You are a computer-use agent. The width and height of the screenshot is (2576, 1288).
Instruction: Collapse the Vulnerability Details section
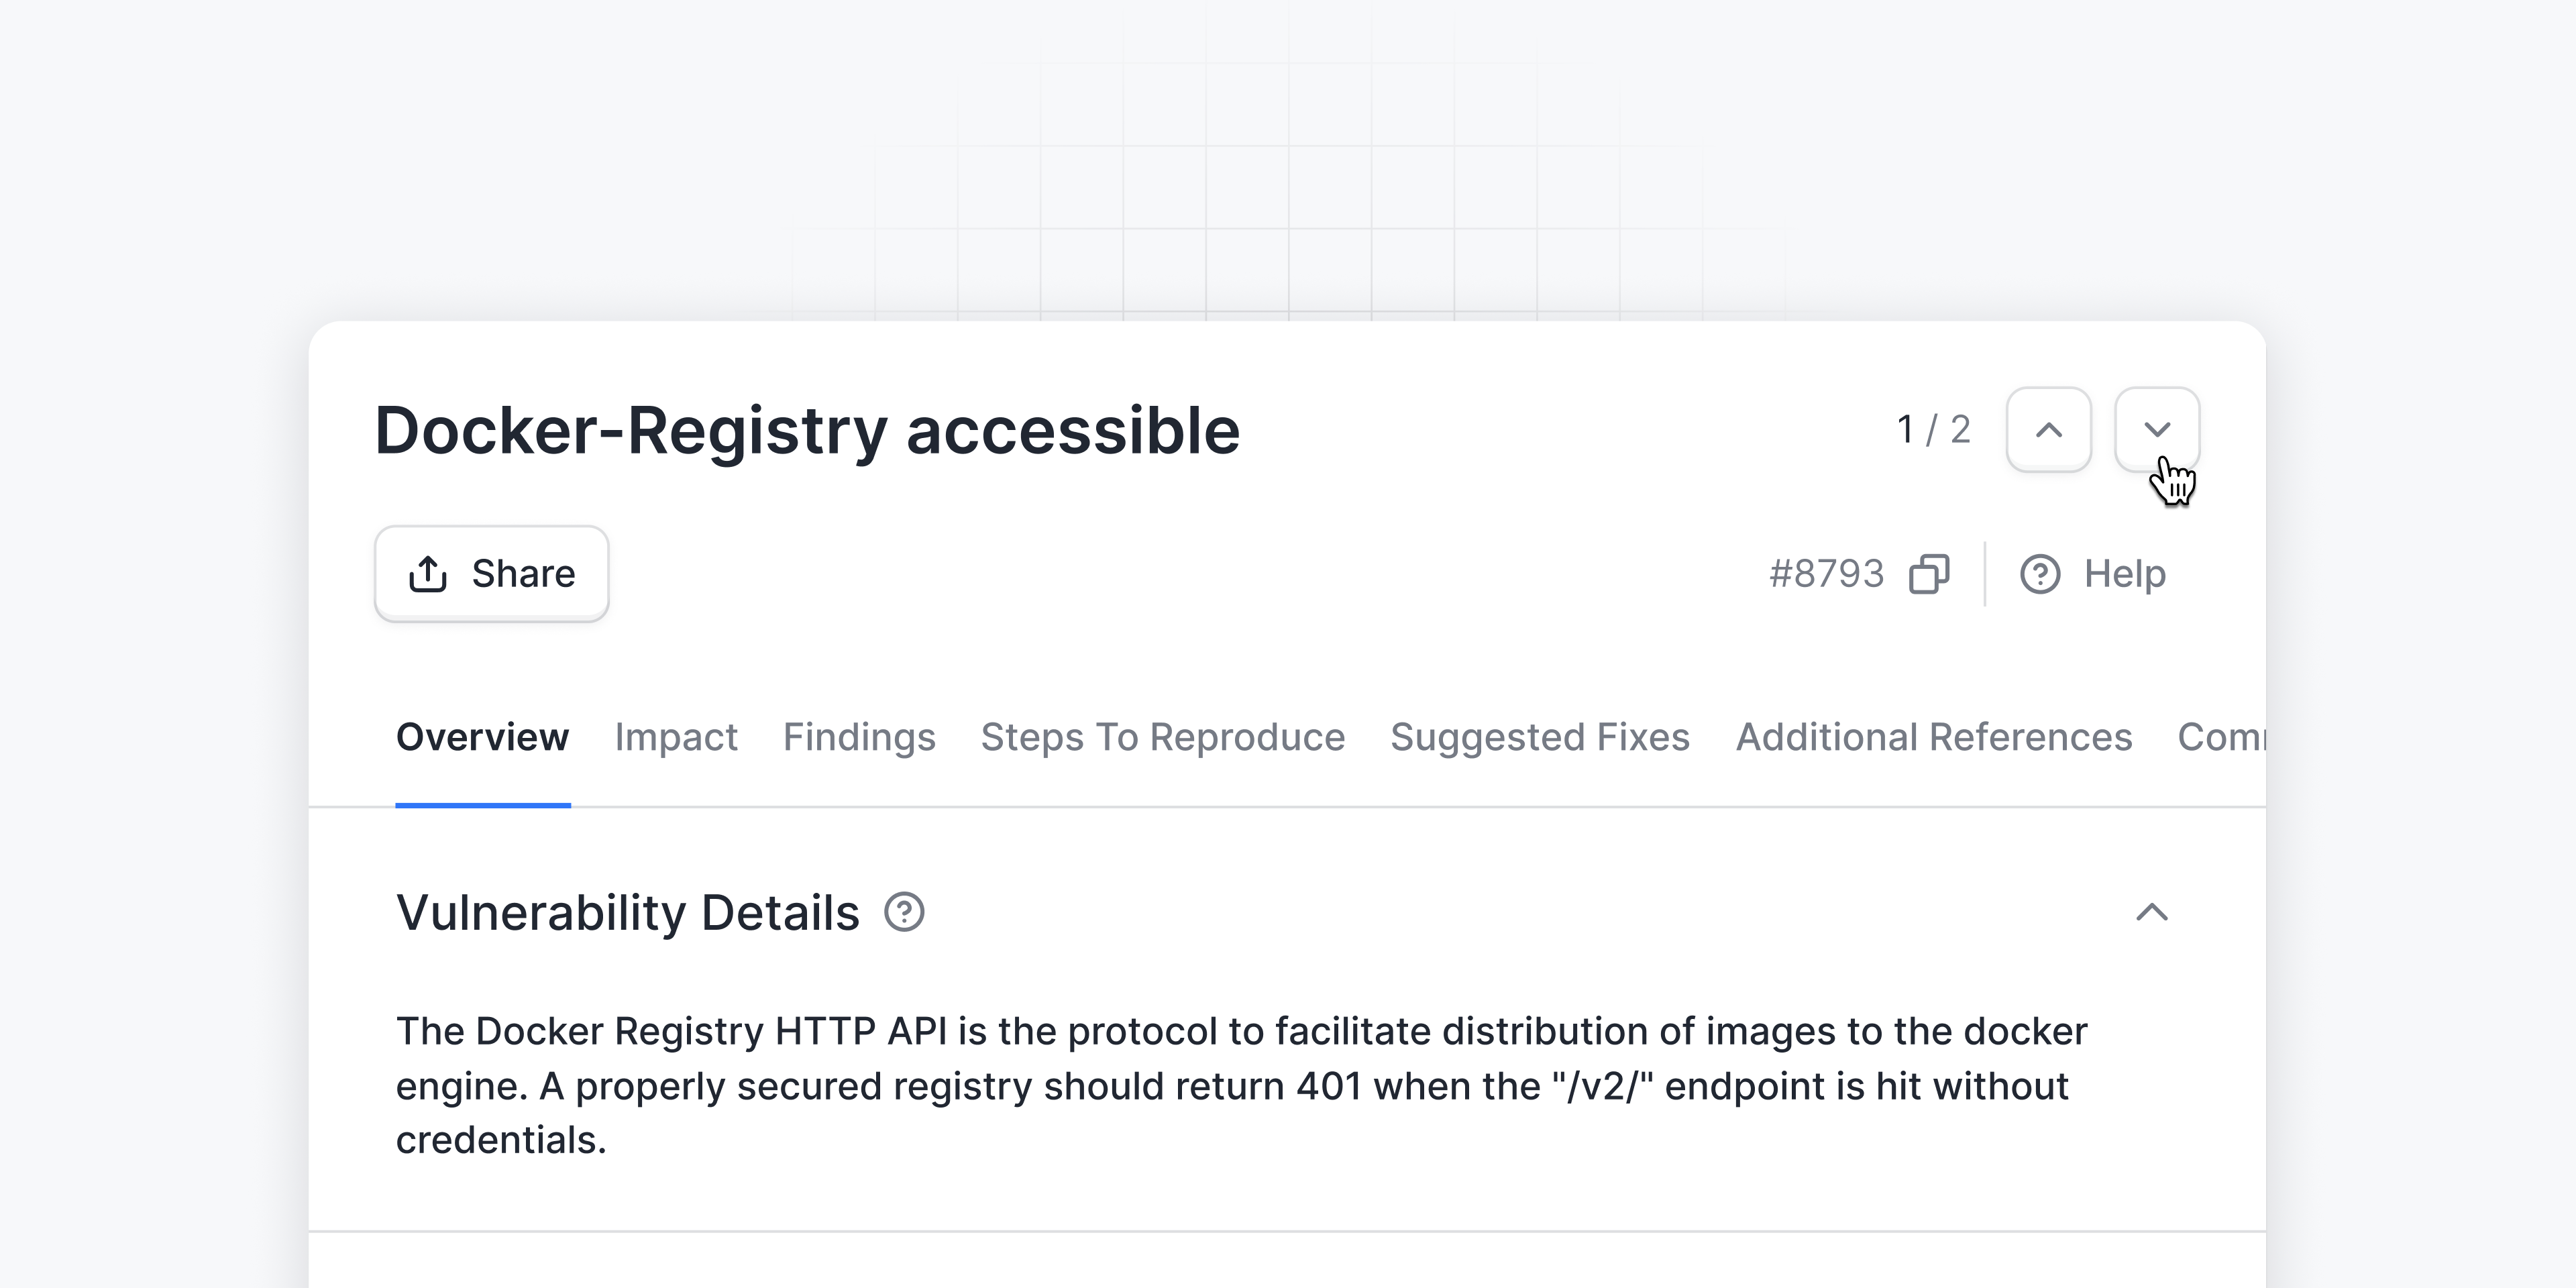(x=2152, y=912)
